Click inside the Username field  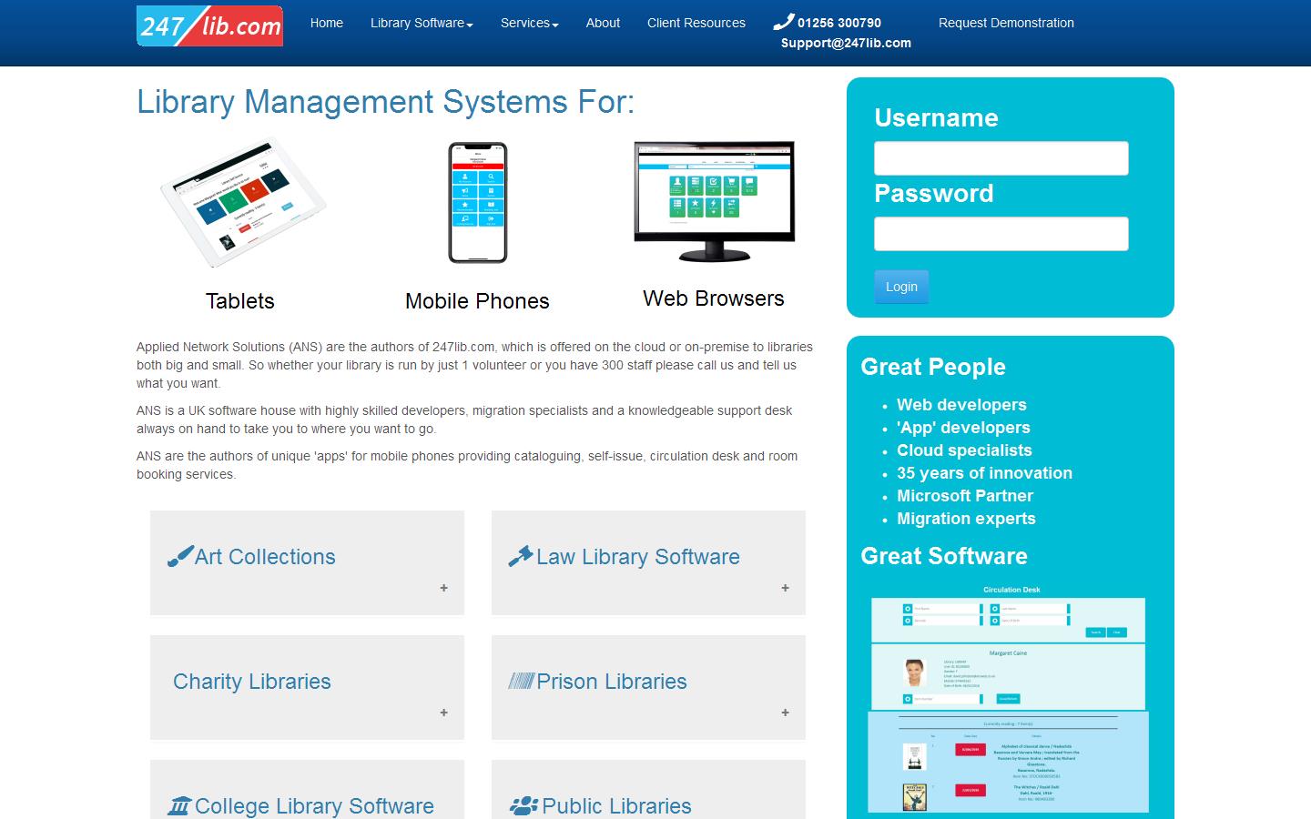click(x=1000, y=157)
